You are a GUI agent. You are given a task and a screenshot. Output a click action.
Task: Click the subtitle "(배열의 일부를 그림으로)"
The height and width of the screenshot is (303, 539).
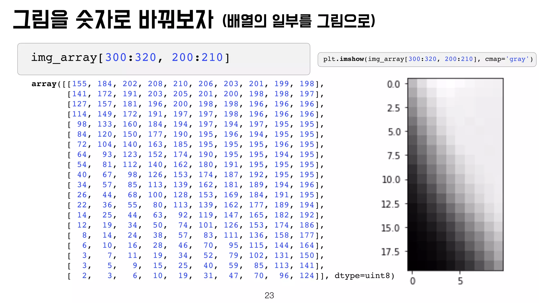tap(299, 21)
